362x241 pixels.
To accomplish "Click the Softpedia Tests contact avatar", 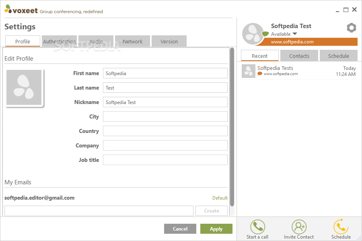I will [249, 71].
